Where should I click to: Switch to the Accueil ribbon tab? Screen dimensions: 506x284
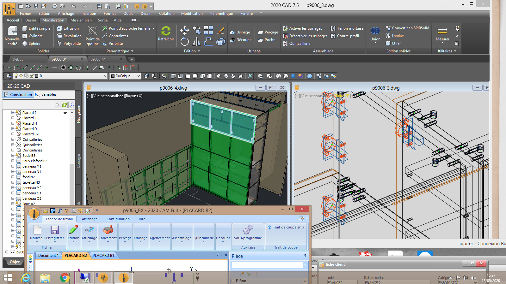point(13,20)
